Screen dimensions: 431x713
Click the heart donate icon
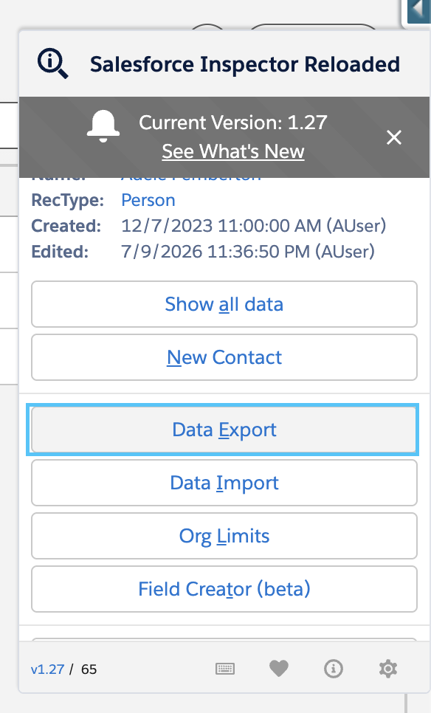(x=279, y=669)
